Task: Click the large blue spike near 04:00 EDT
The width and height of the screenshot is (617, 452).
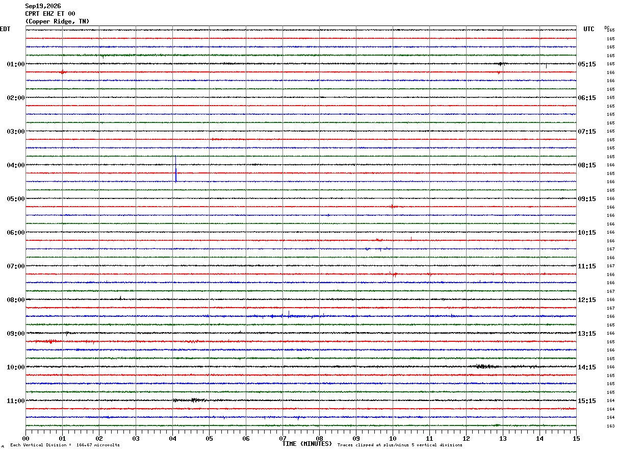Action: click(175, 169)
